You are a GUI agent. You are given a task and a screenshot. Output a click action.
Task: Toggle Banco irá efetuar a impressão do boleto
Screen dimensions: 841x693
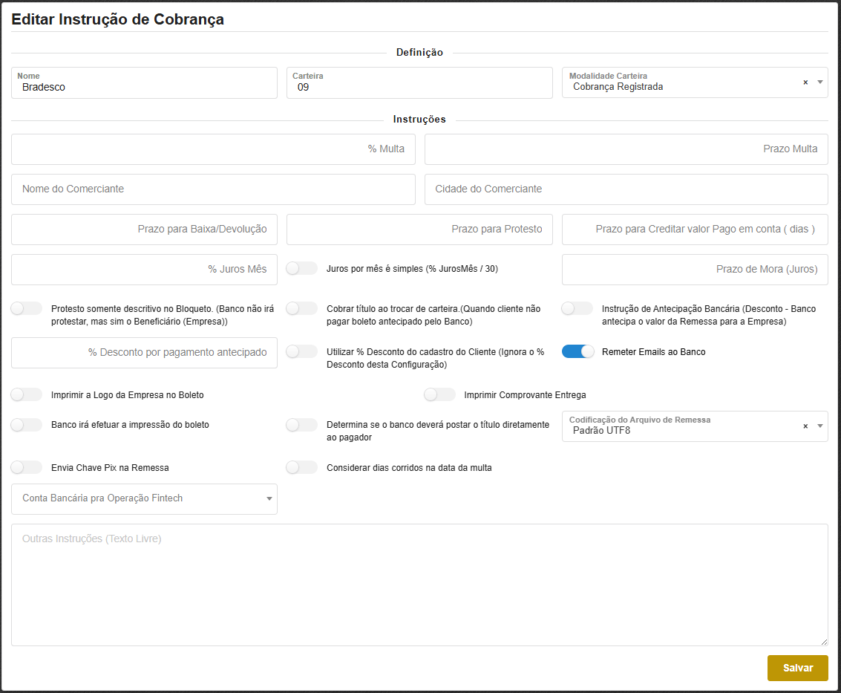click(x=27, y=425)
